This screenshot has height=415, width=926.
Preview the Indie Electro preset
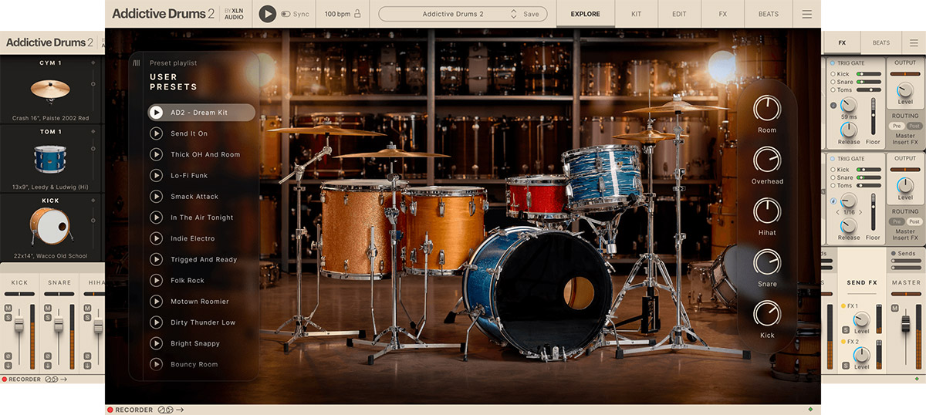(157, 238)
